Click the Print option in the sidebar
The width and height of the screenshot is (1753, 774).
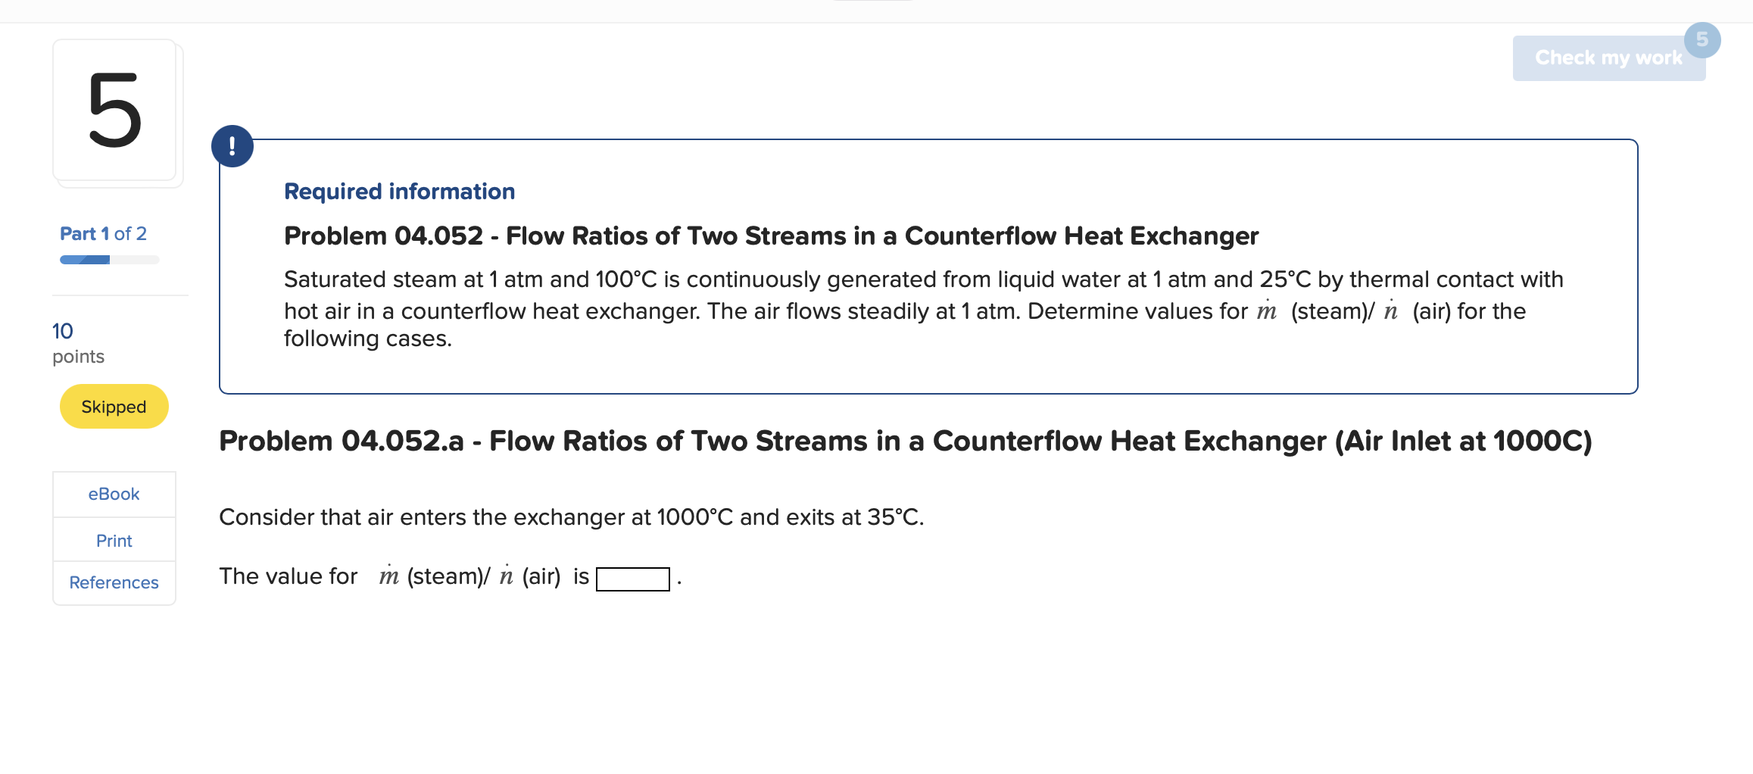[114, 540]
